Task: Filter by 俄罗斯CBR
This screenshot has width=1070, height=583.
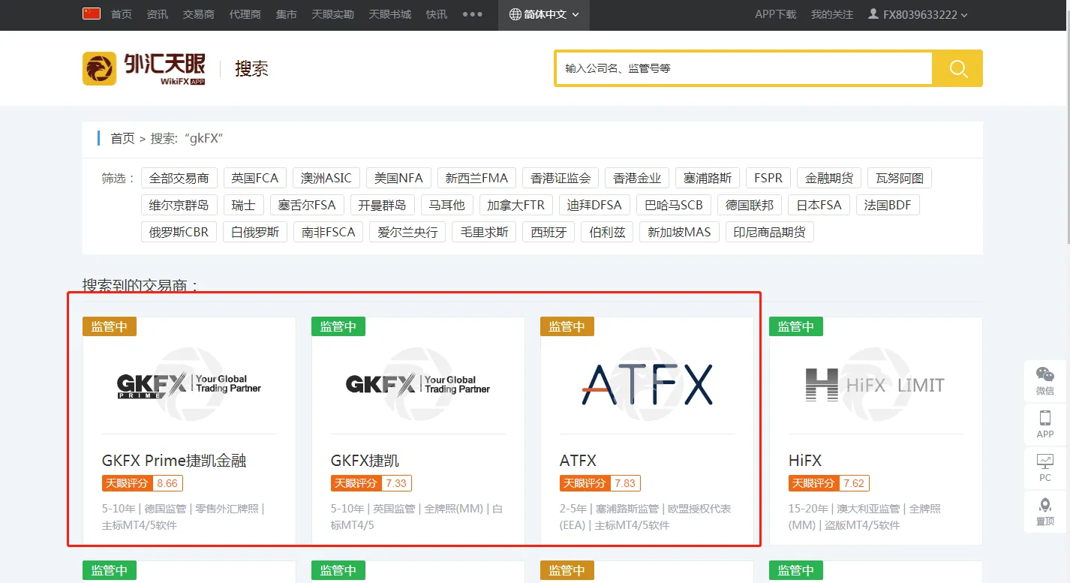Action: pyautogui.click(x=179, y=232)
